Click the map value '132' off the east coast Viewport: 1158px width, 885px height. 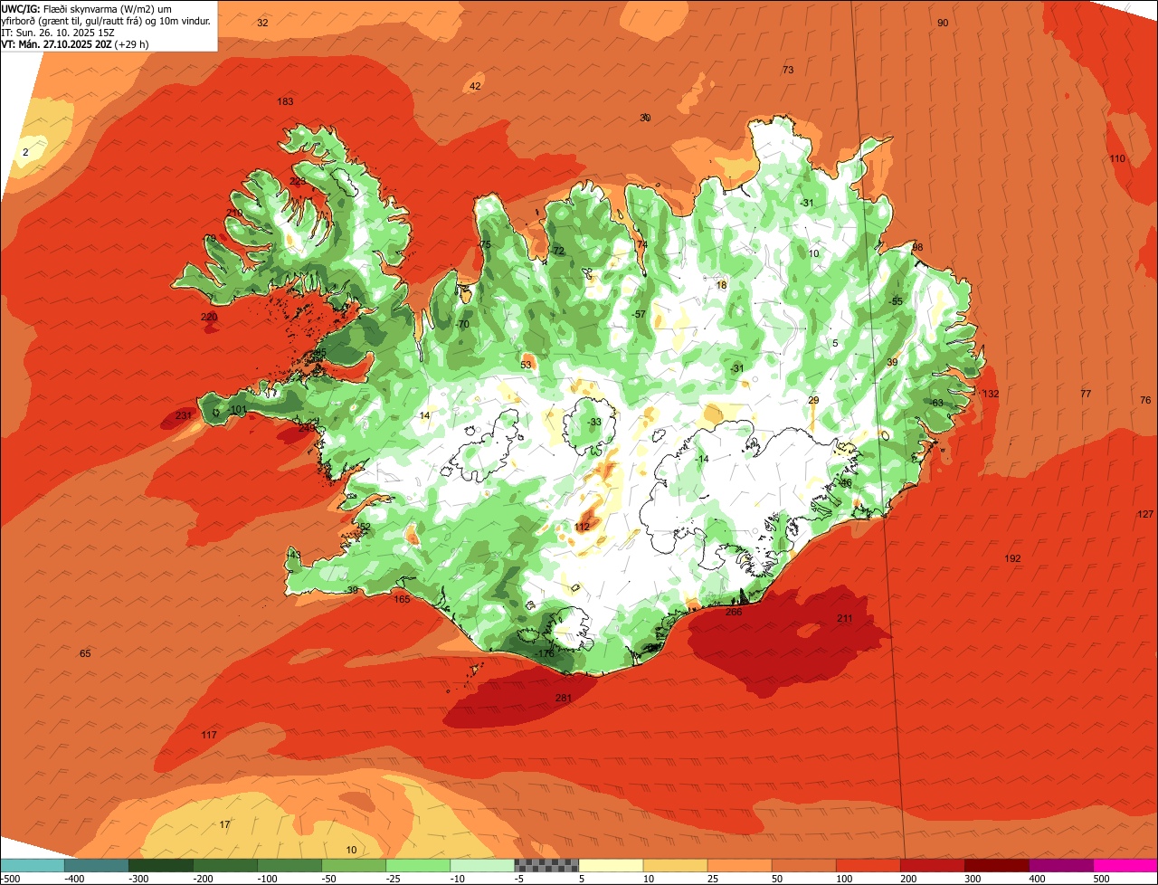coord(991,394)
